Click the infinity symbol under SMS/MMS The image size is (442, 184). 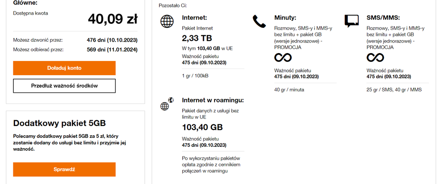point(376,57)
